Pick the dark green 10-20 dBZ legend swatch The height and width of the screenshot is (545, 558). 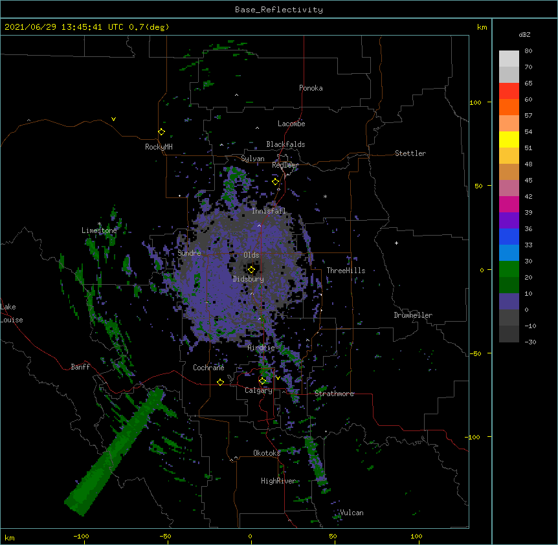tap(509, 285)
